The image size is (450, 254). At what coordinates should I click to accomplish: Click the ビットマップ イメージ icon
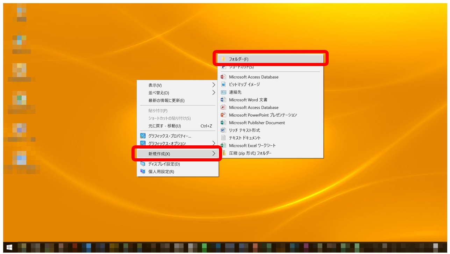point(223,85)
